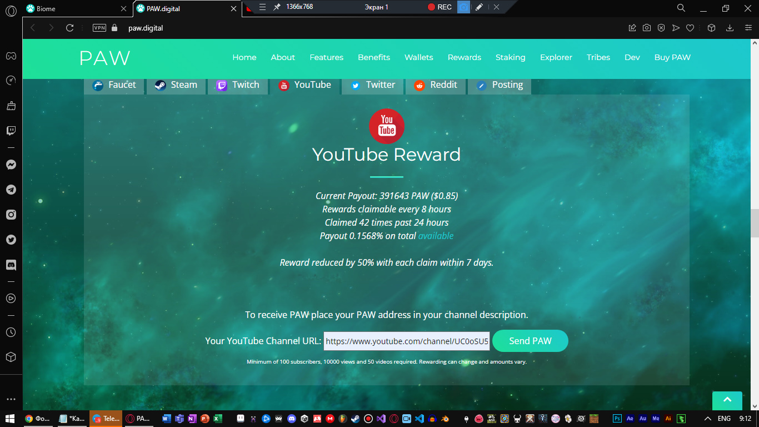This screenshot has height=427, width=759.
Task: Switch input language via ENG indicator
Action: pos(724,419)
